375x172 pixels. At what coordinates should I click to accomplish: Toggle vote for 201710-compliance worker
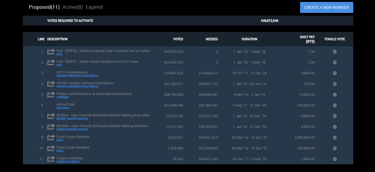pos(335,73)
